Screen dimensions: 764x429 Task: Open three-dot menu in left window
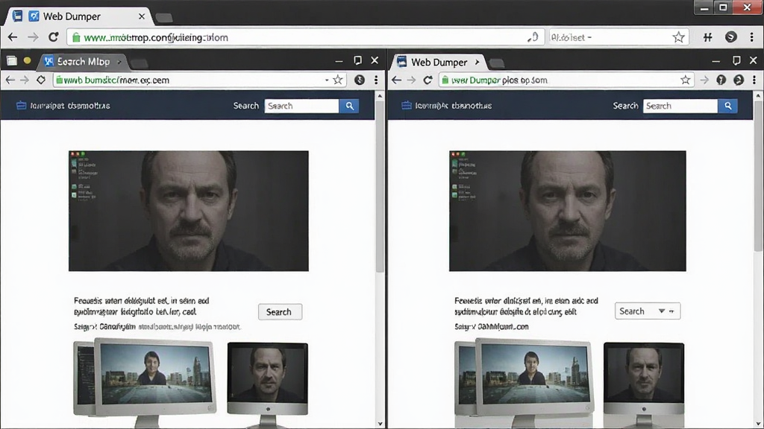click(376, 80)
